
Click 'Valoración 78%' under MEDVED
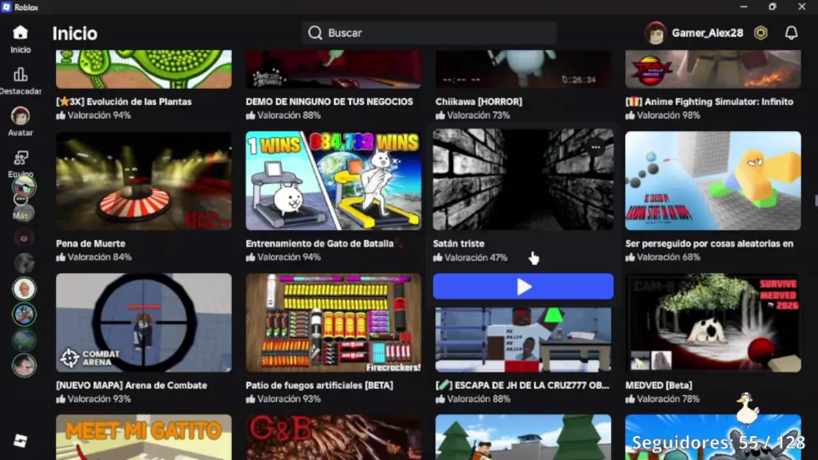[668, 399]
